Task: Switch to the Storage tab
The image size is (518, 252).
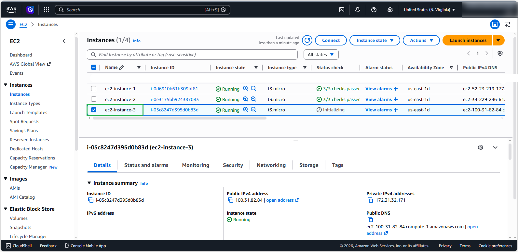Action: point(309,165)
